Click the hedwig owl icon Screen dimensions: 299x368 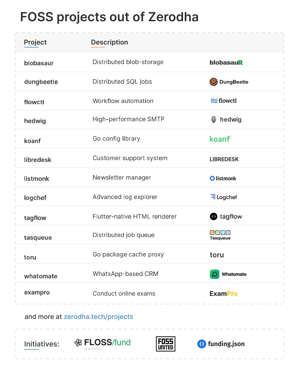(213, 120)
